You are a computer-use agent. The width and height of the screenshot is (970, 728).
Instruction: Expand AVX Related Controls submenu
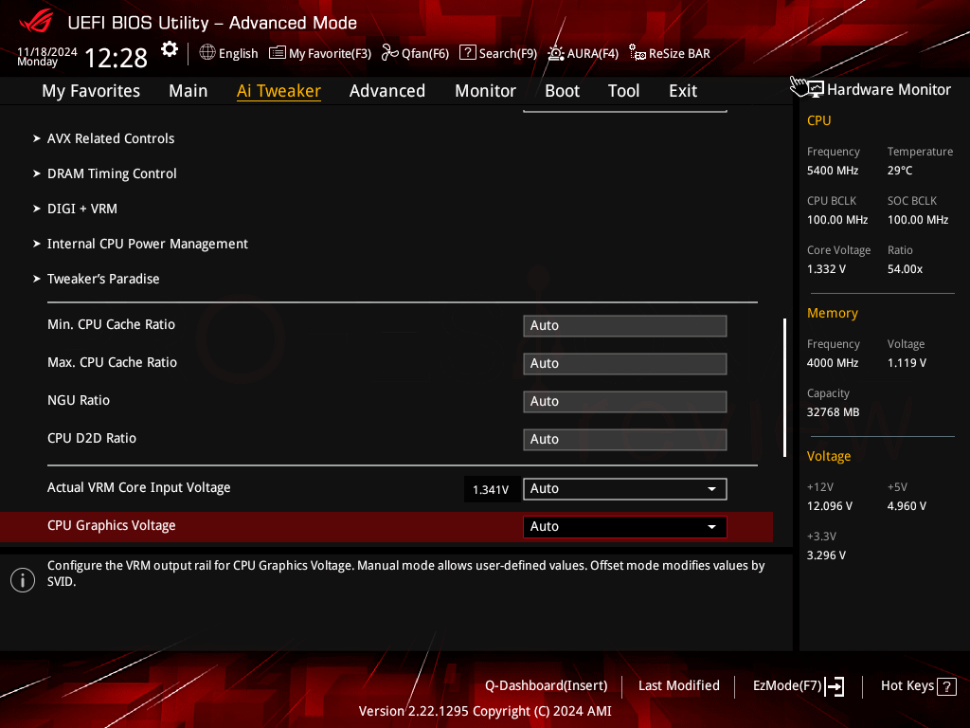[x=111, y=138]
